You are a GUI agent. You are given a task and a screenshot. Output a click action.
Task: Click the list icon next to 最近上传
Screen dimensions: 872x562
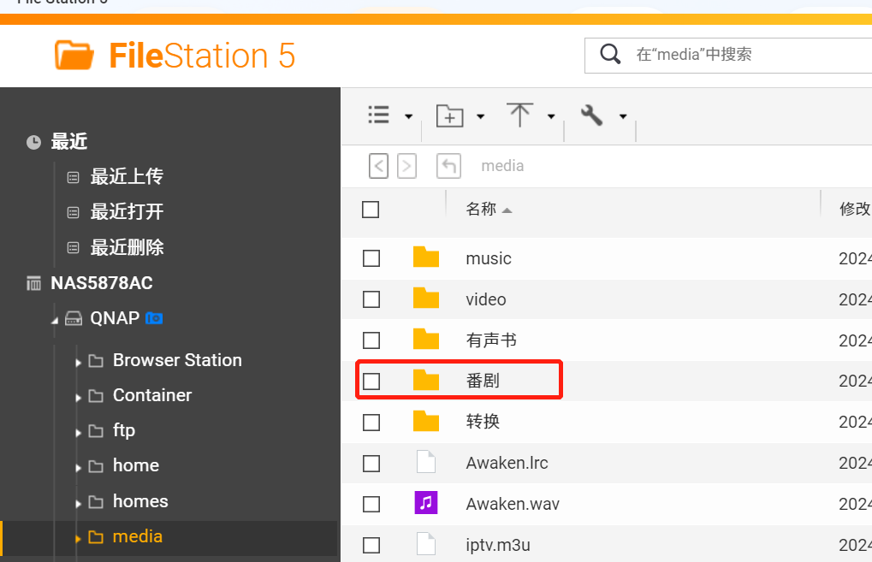[x=73, y=178]
